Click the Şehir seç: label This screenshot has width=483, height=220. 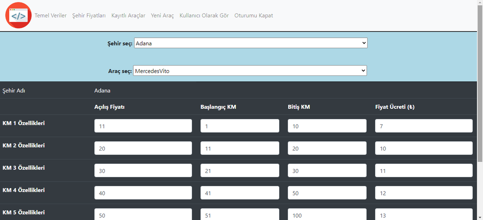(120, 43)
